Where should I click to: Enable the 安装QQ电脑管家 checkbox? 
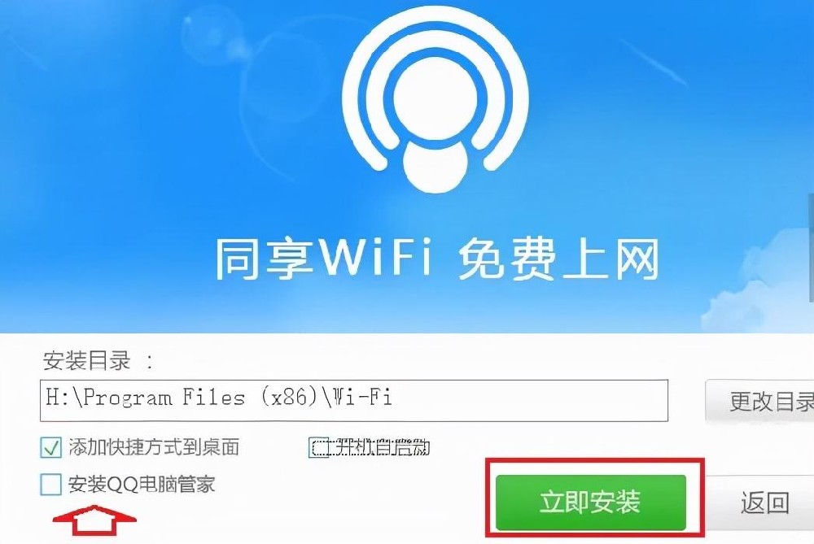coord(50,485)
